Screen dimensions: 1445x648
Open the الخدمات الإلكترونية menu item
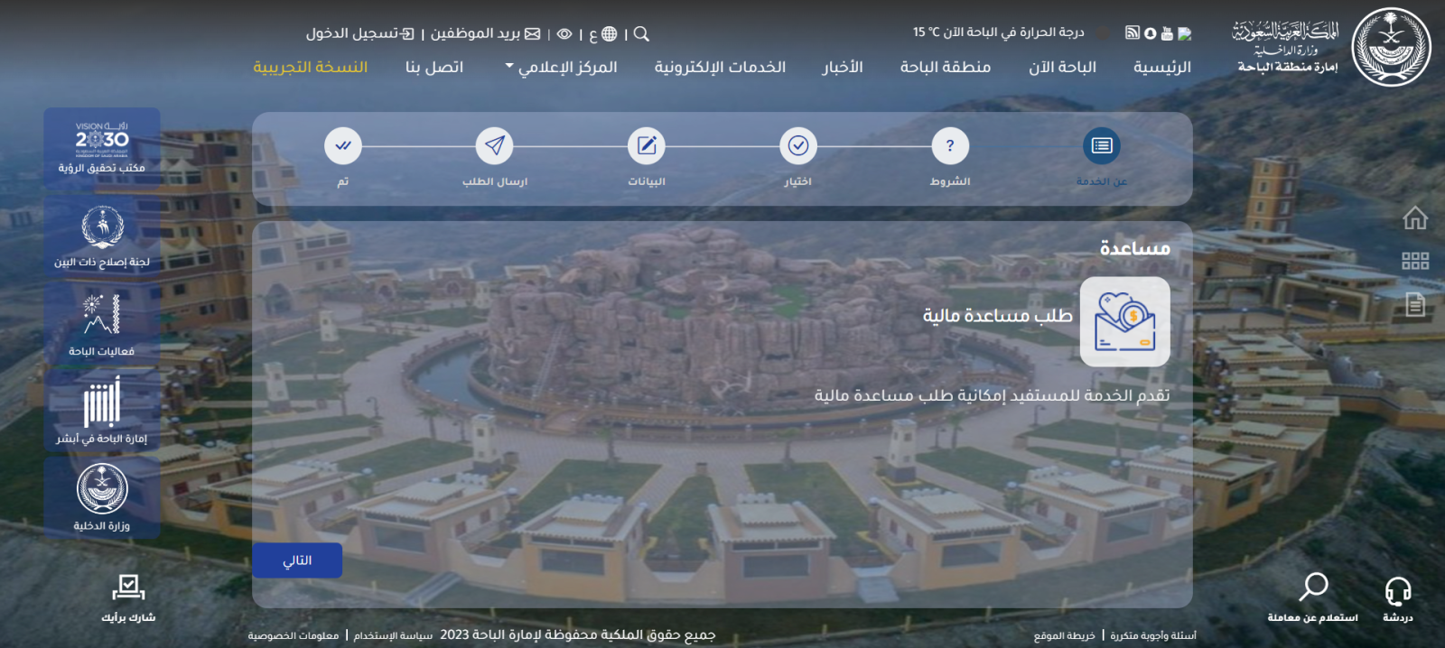[720, 68]
